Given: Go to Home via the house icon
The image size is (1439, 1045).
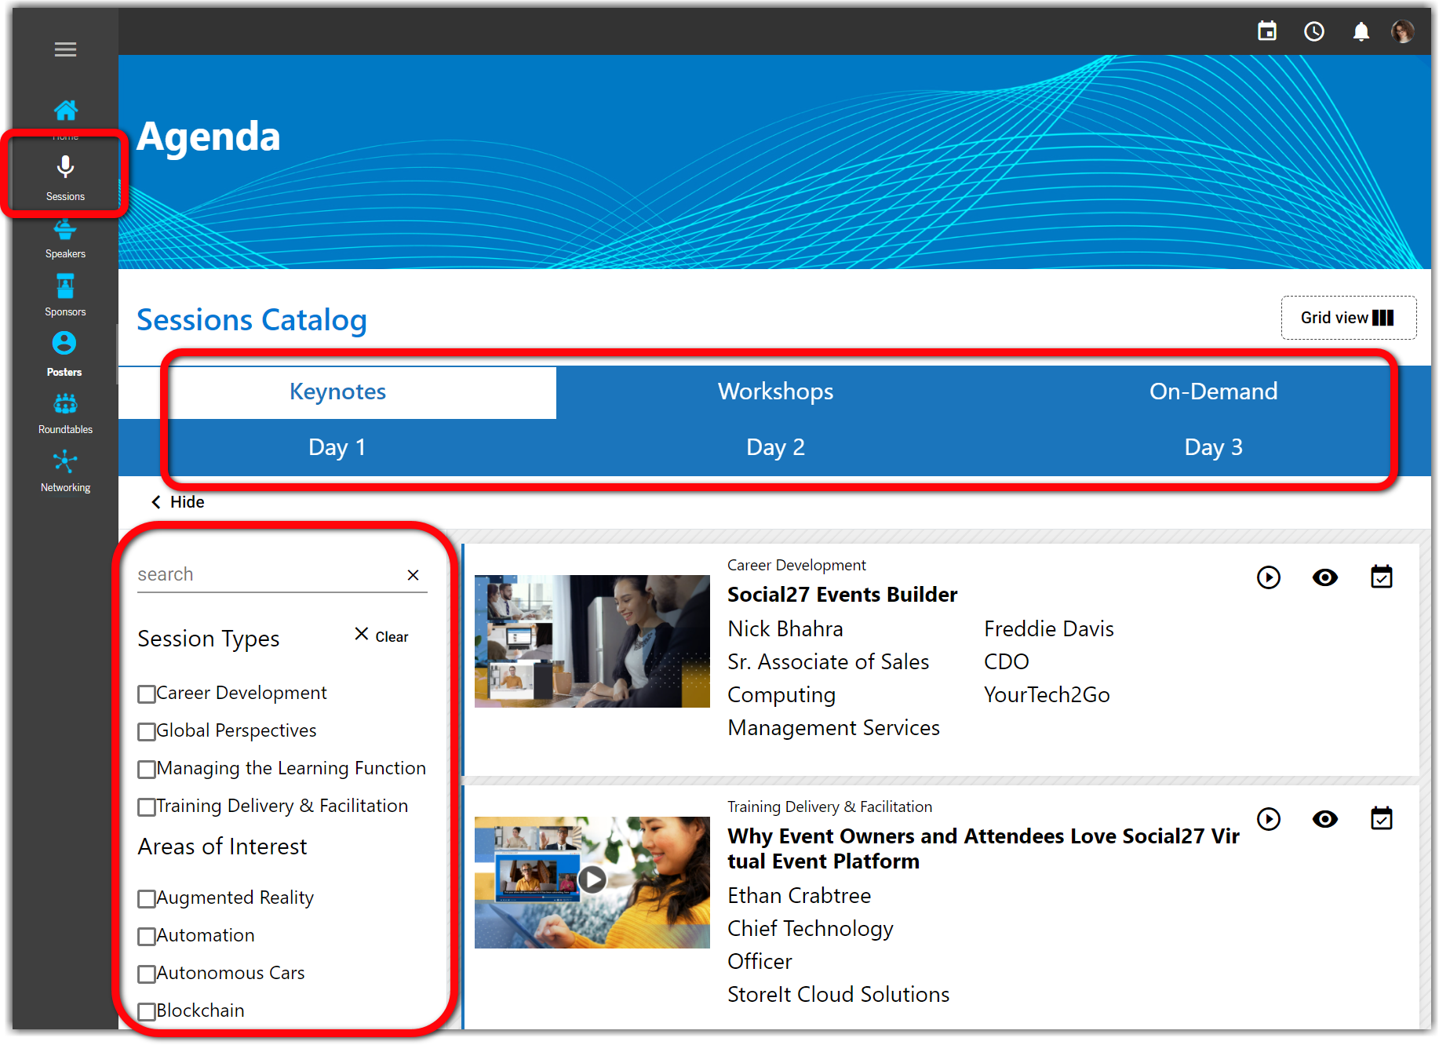Looking at the screenshot, I should [65, 111].
